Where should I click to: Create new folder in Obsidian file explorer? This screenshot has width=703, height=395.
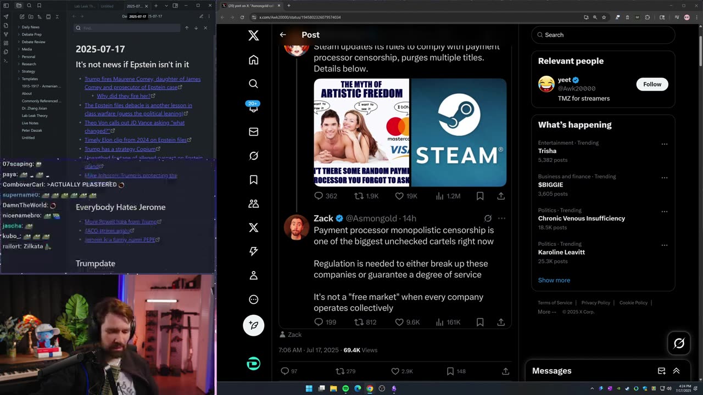click(x=30, y=17)
